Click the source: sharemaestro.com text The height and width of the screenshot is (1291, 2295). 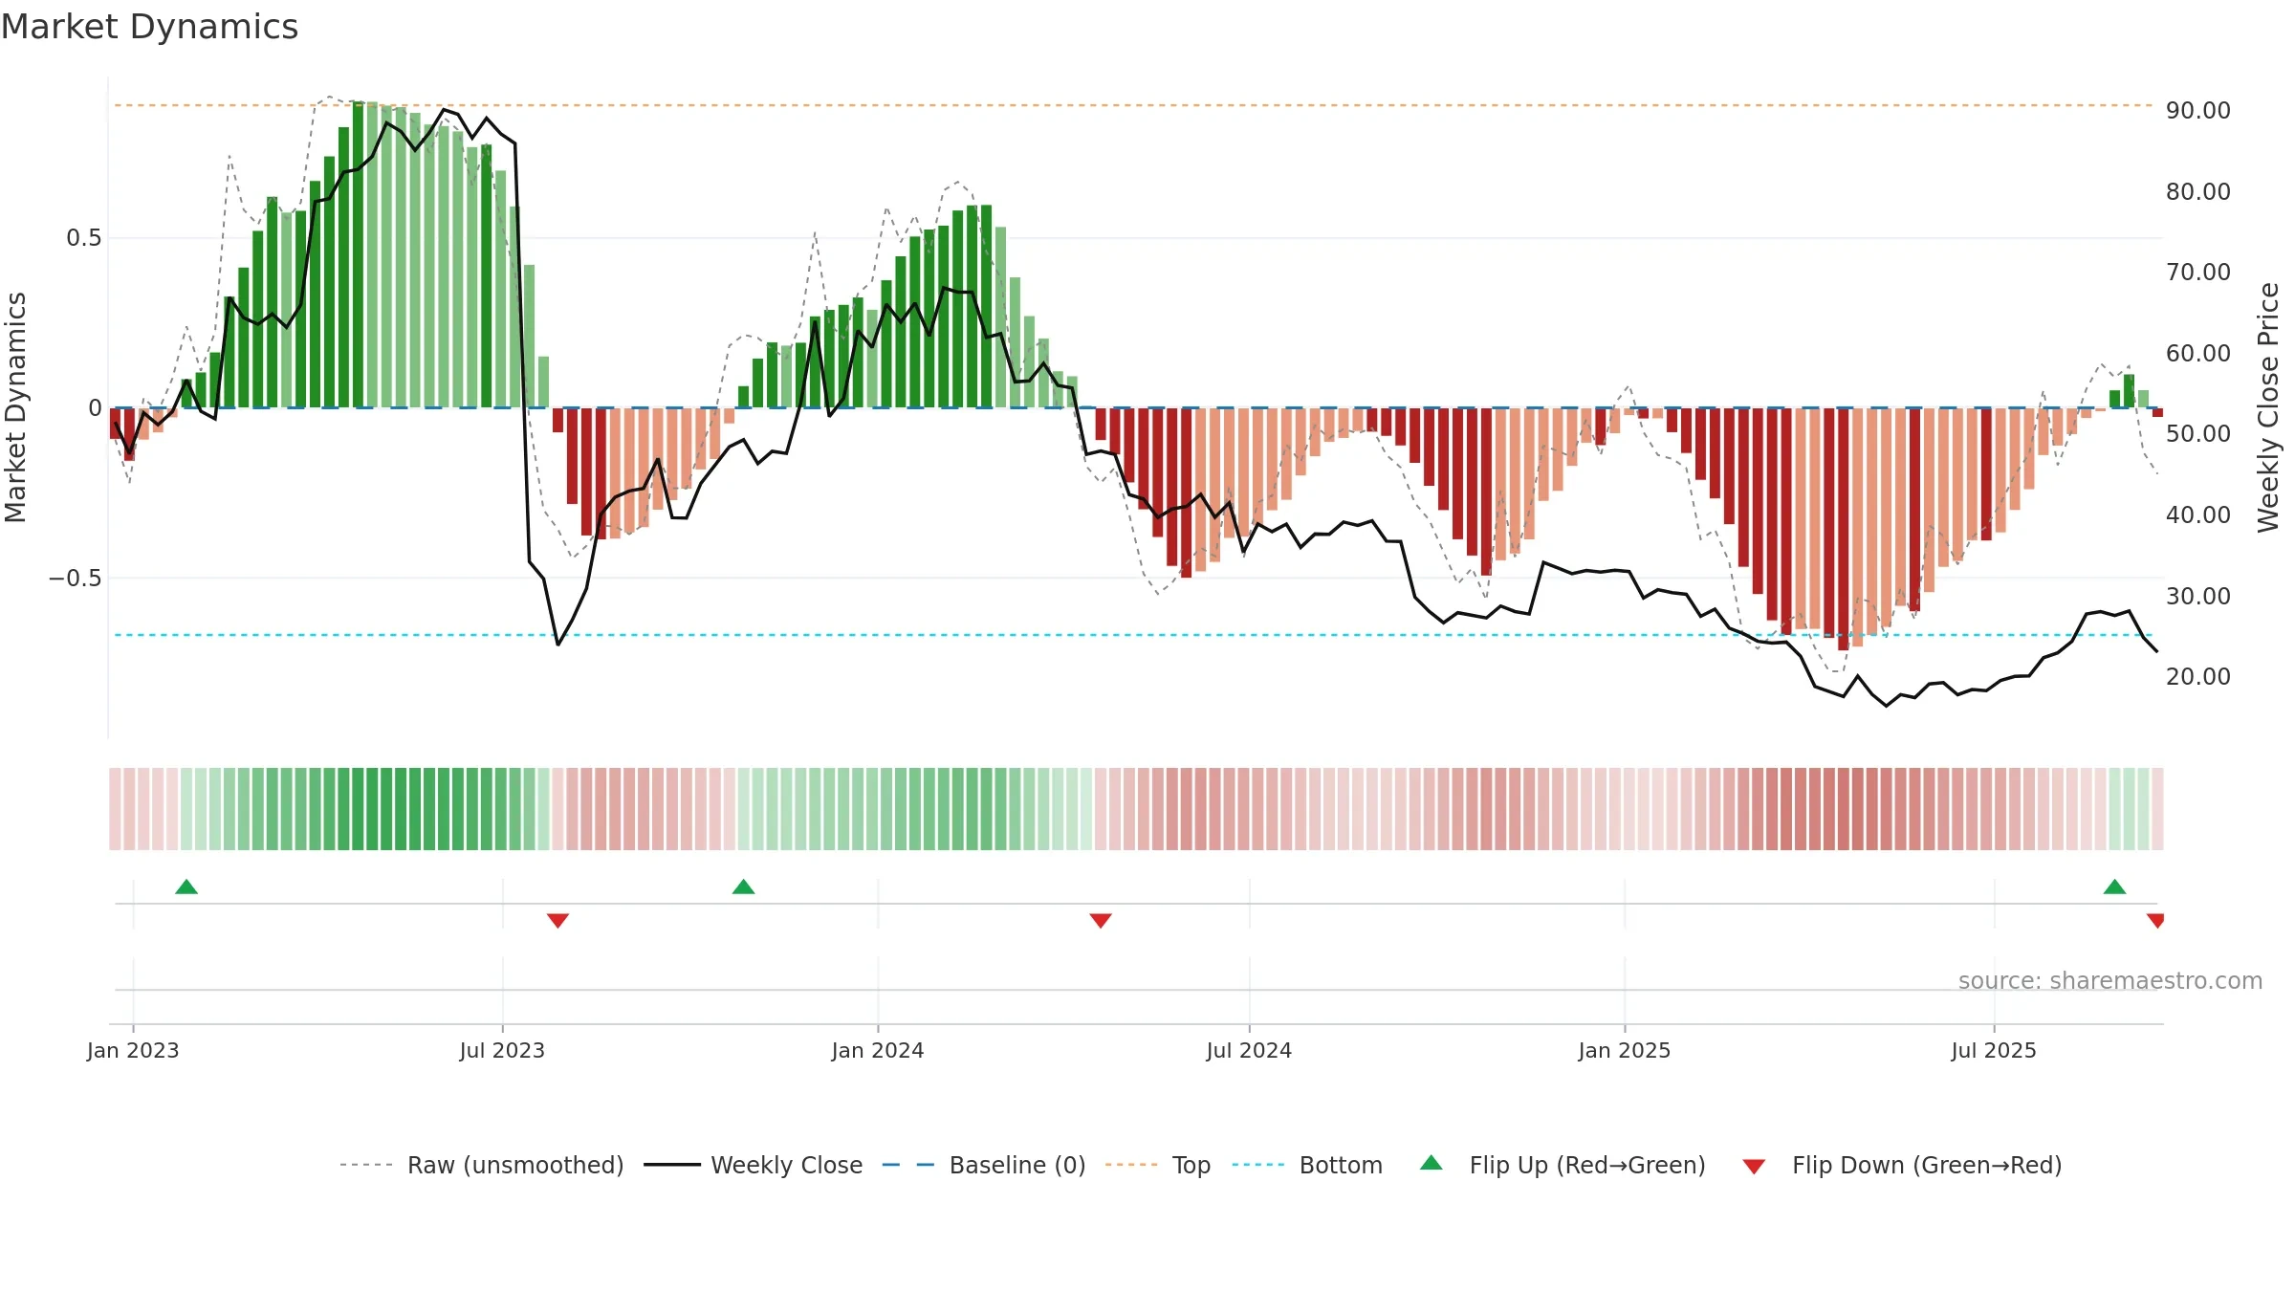(2110, 980)
